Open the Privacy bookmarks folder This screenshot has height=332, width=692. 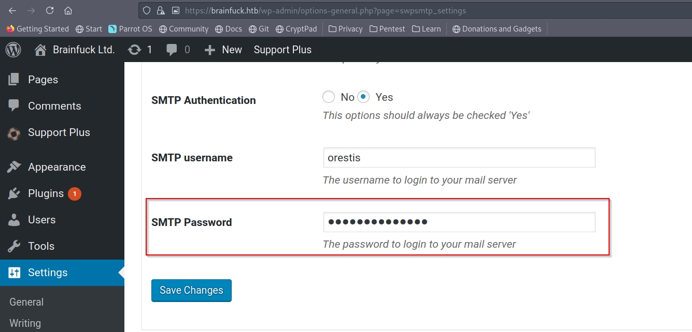[x=345, y=29]
